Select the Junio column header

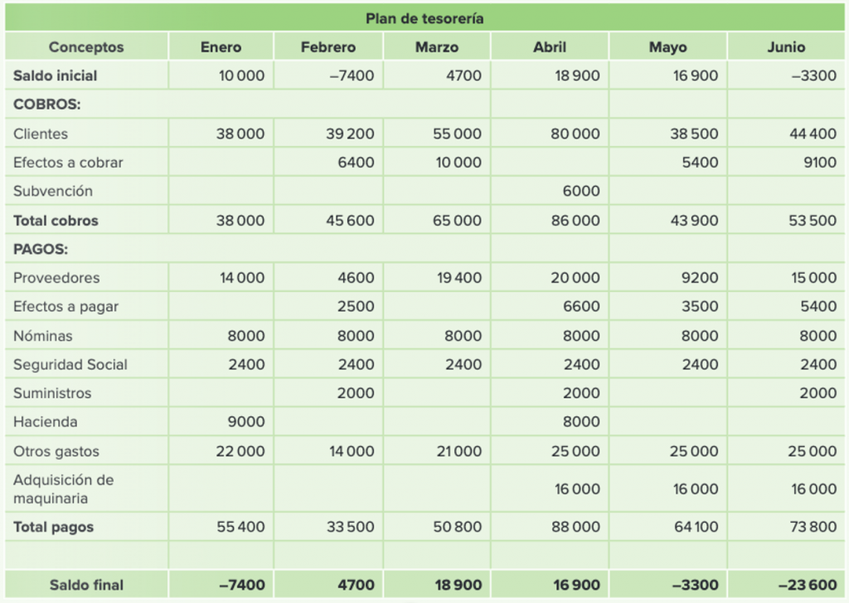[x=786, y=47]
